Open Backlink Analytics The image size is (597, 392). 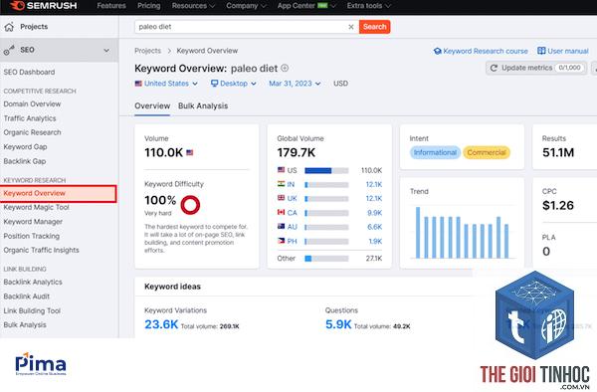click(x=33, y=282)
